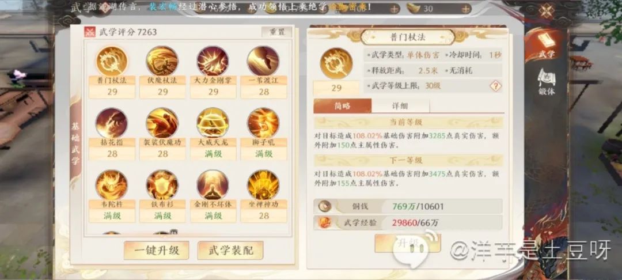622x280 pixels.
Task: Open the question mark help icon
Action: pyautogui.click(x=496, y=86)
